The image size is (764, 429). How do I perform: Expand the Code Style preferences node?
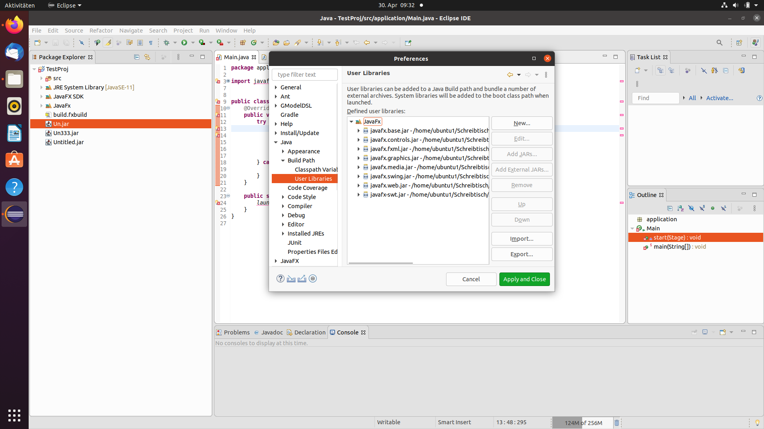click(283, 197)
